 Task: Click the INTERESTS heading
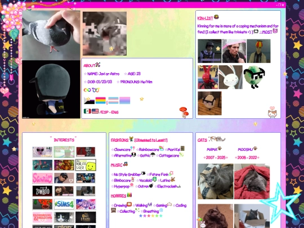(x=64, y=140)
